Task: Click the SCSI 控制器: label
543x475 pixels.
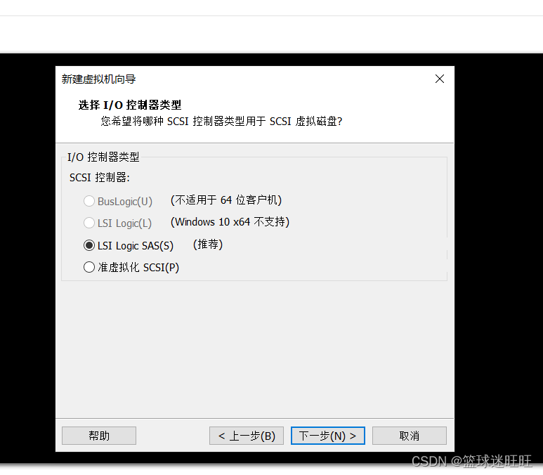Action: pos(99,177)
